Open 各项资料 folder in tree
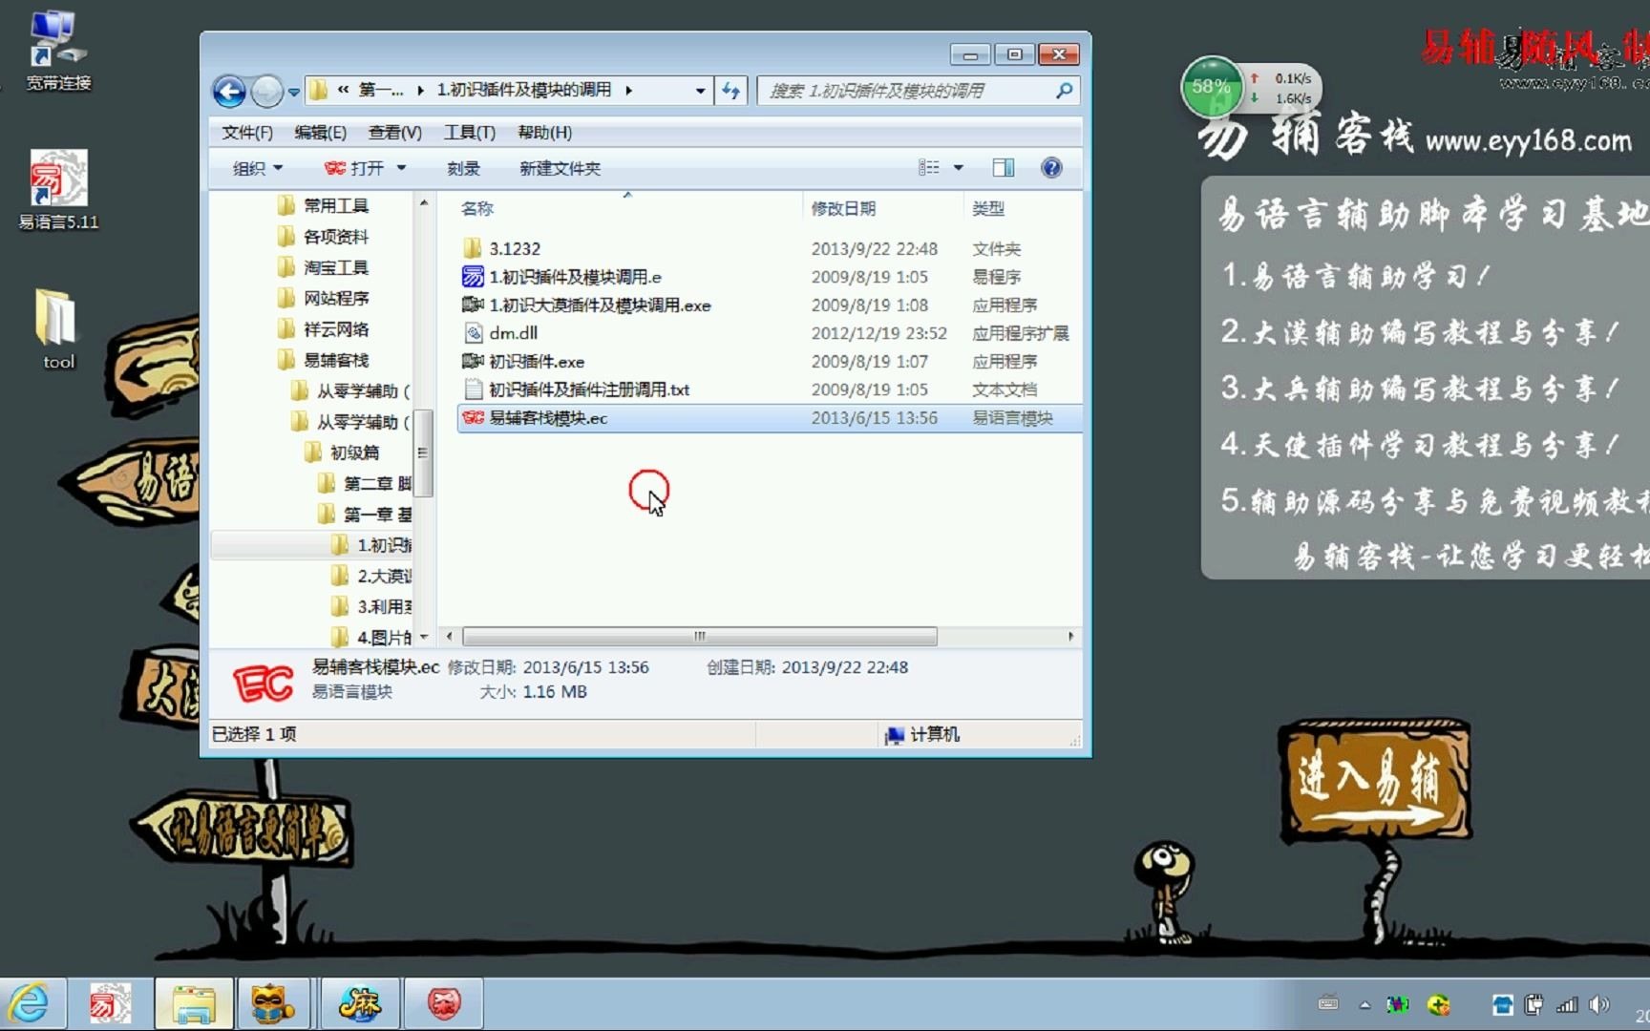The image size is (1650, 1031). (335, 236)
